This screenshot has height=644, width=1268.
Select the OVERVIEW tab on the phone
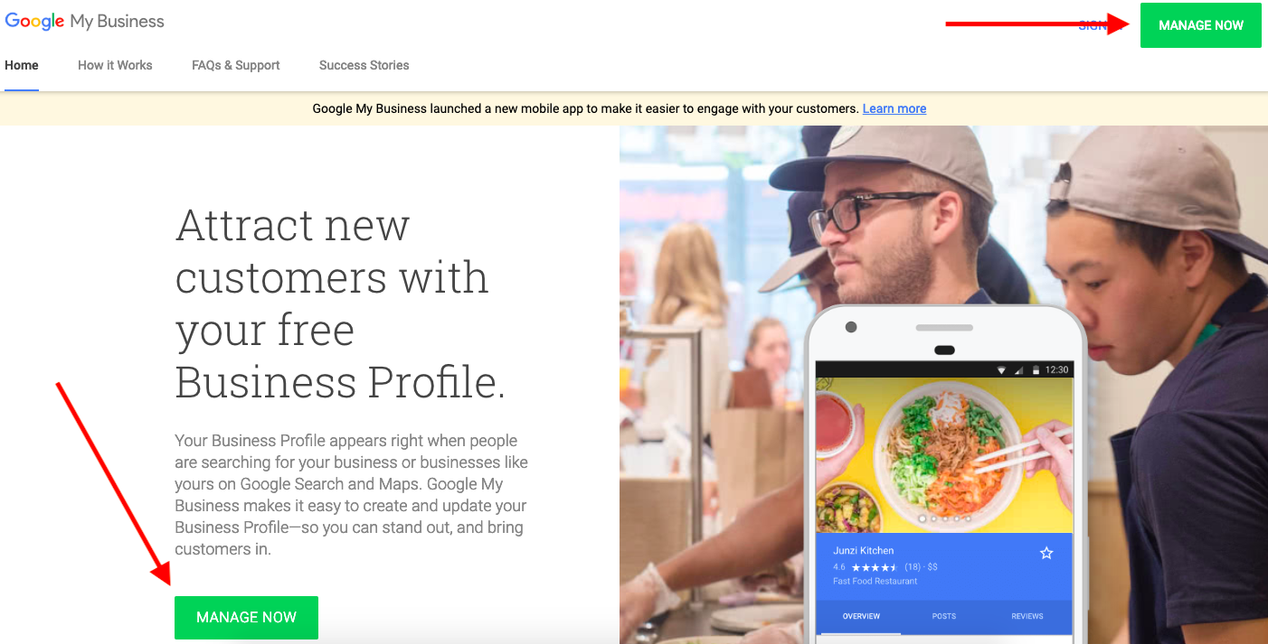coord(861,616)
